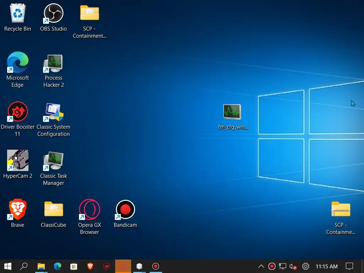
Task: Select the Opera GX Browser desktop shortcut
Action: [89, 217]
